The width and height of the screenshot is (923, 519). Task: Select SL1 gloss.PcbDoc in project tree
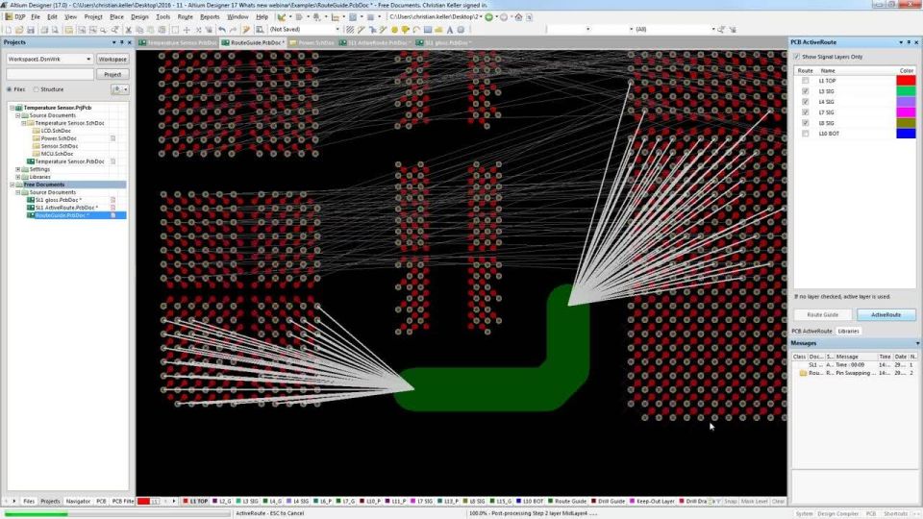click(58, 200)
